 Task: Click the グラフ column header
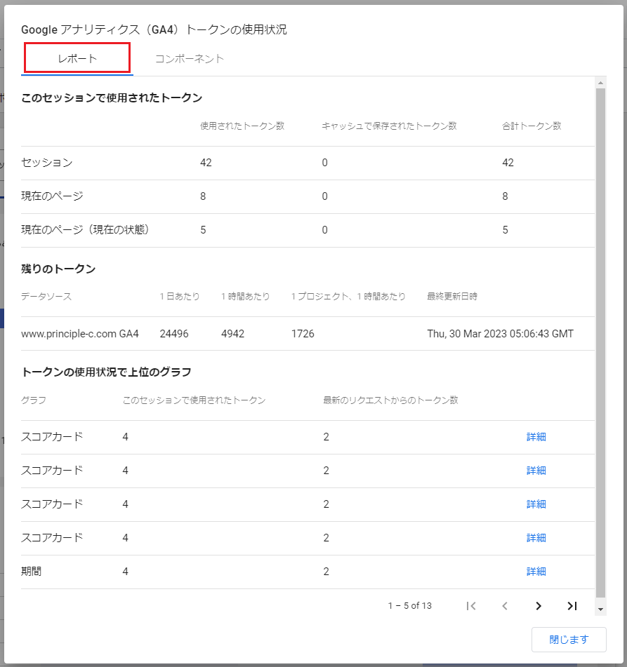pyautogui.click(x=34, y=400)
